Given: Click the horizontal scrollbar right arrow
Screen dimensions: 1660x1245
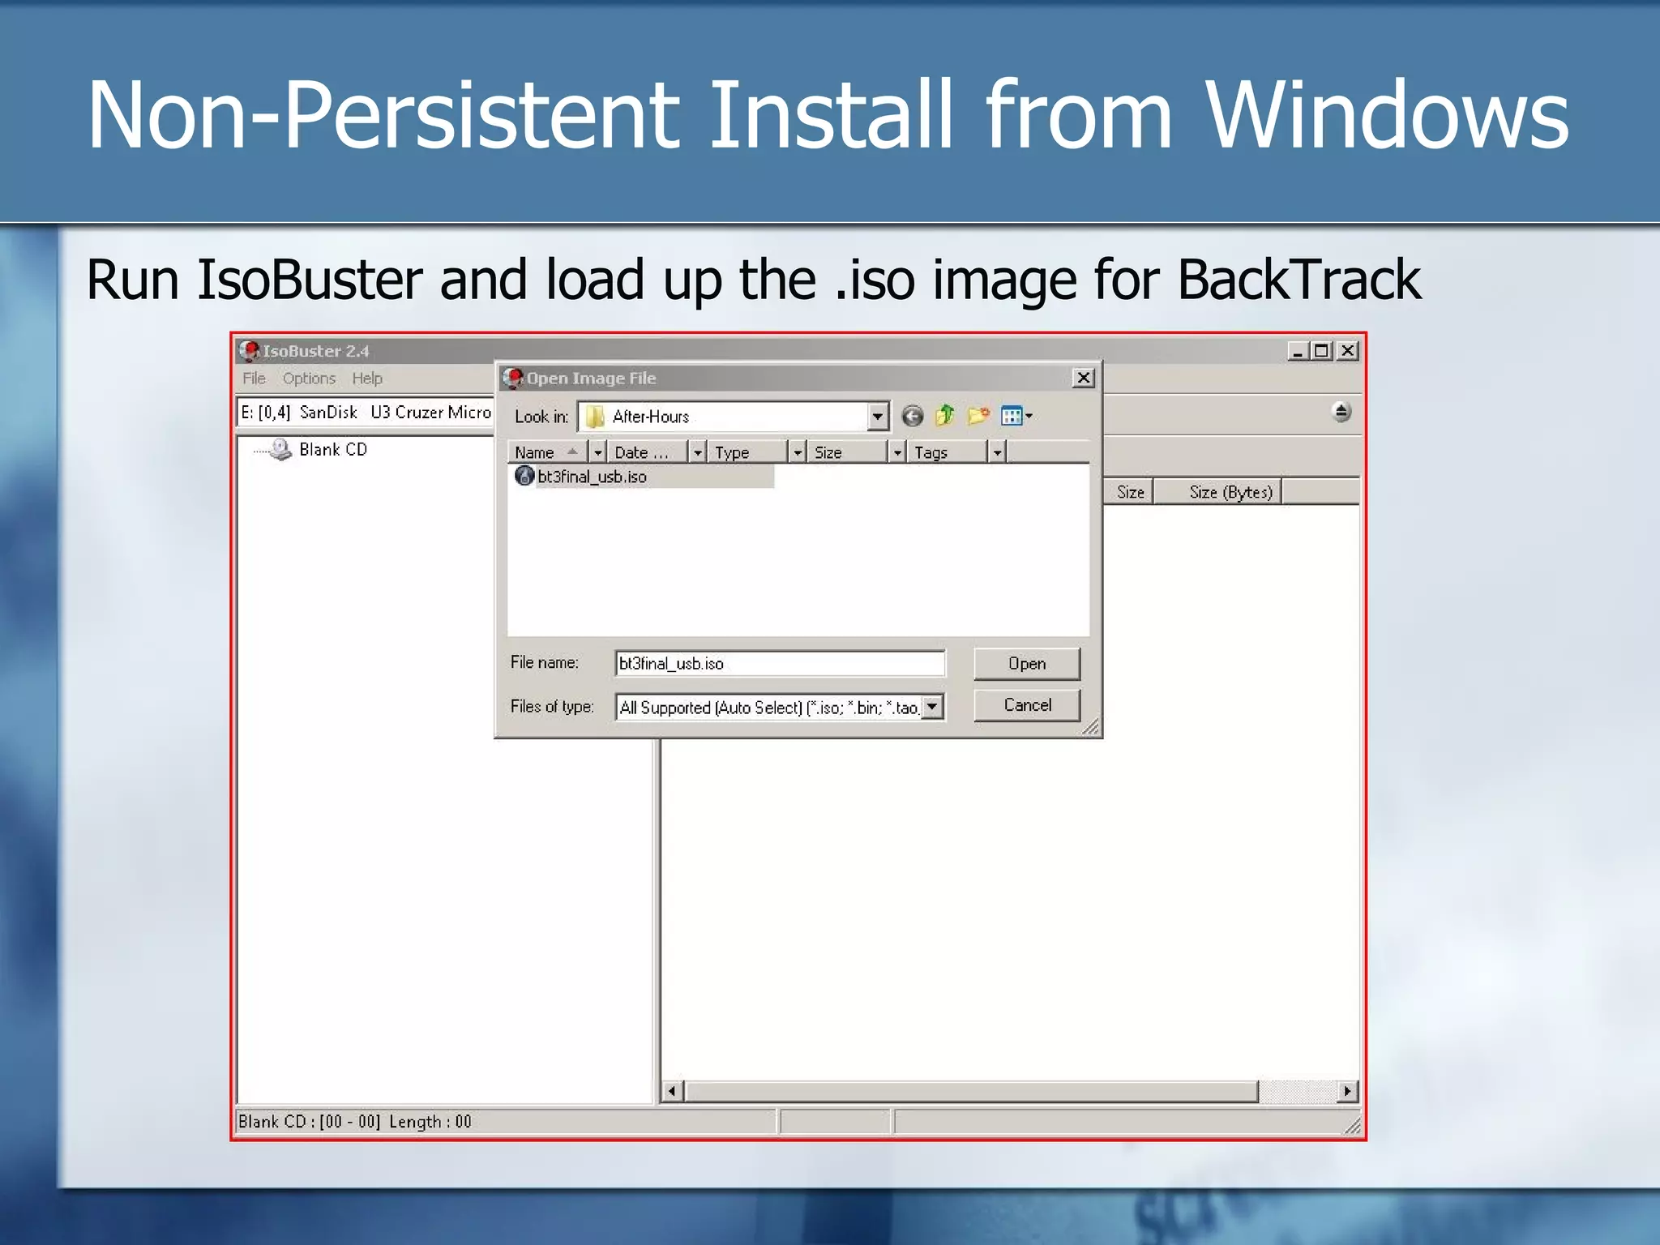Looking at the screenshot, I should coord(1347,1092).
